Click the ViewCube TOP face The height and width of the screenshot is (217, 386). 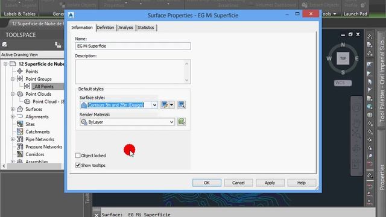(343, 58)
